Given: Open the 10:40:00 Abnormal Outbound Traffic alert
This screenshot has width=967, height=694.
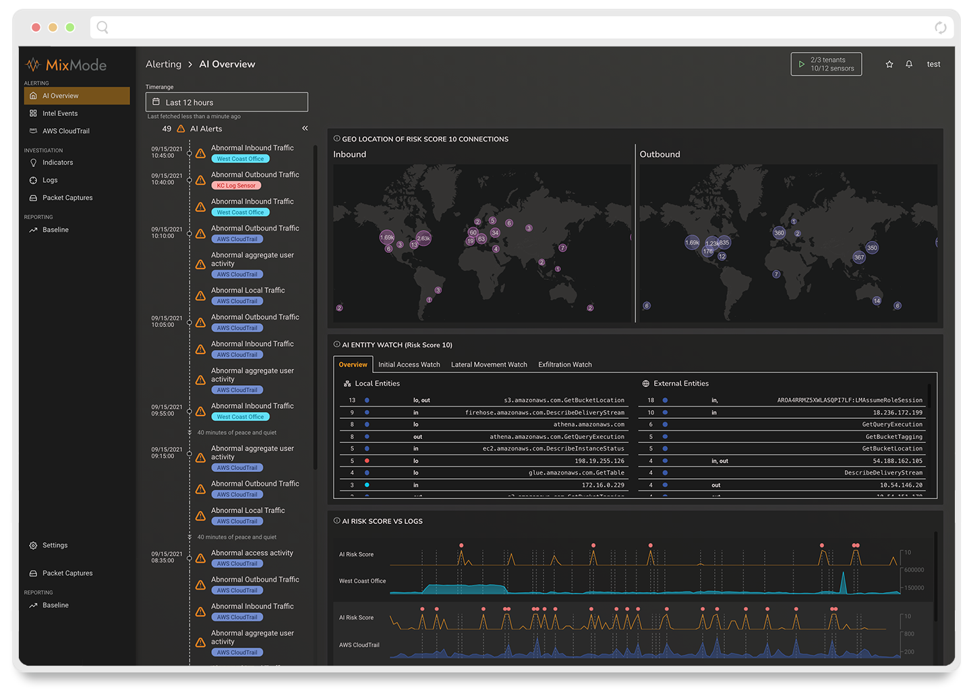Looking at the screenshot, I should [255, 175].
